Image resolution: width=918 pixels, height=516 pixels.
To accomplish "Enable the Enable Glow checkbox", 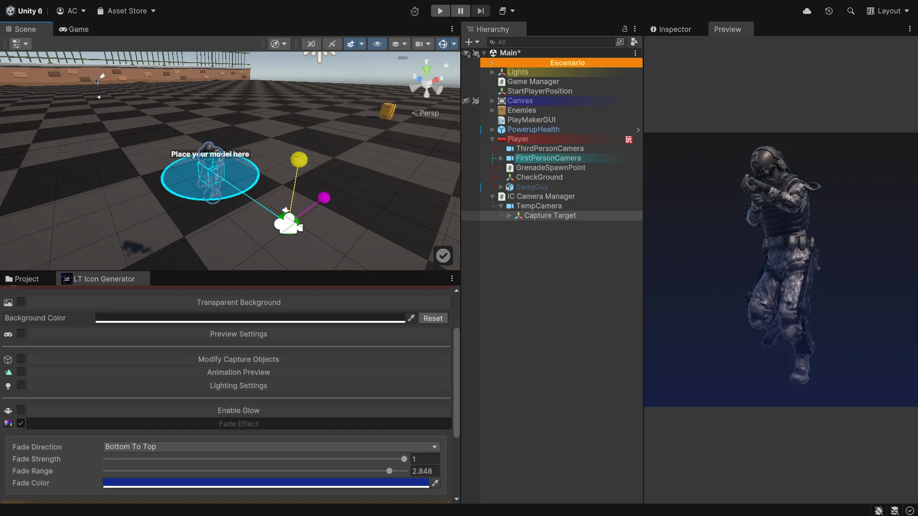I will tap(21, 410).
